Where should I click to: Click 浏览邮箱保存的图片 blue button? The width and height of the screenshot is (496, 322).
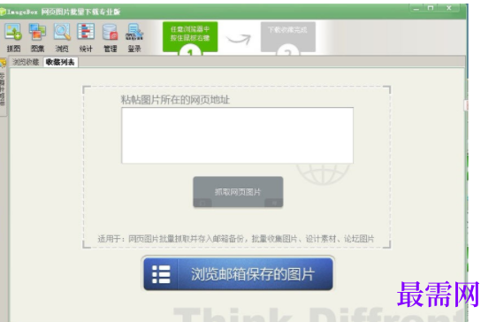click(x=238, y=274)
